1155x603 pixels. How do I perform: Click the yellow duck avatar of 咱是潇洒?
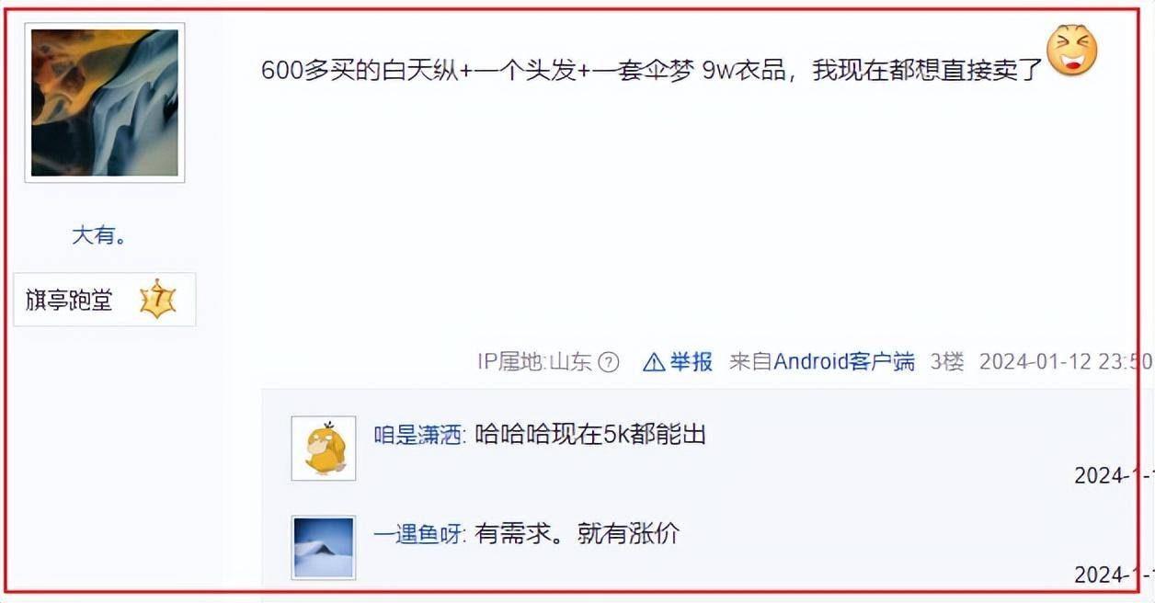click(x=324, y=449)
